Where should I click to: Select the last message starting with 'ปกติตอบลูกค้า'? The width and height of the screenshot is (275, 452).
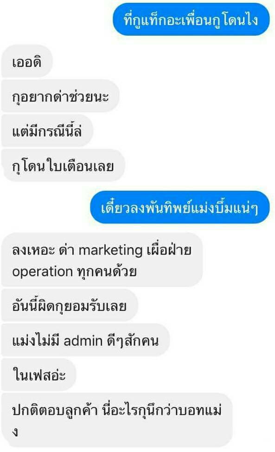[x=117, y=420]
